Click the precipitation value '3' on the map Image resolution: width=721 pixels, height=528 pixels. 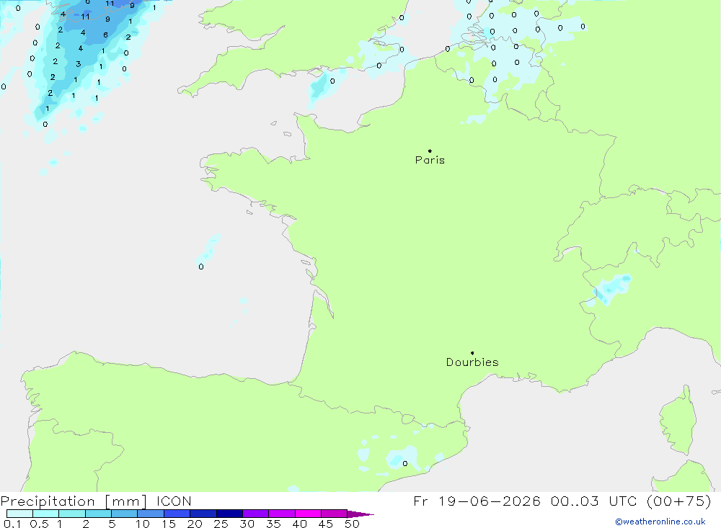78,64
